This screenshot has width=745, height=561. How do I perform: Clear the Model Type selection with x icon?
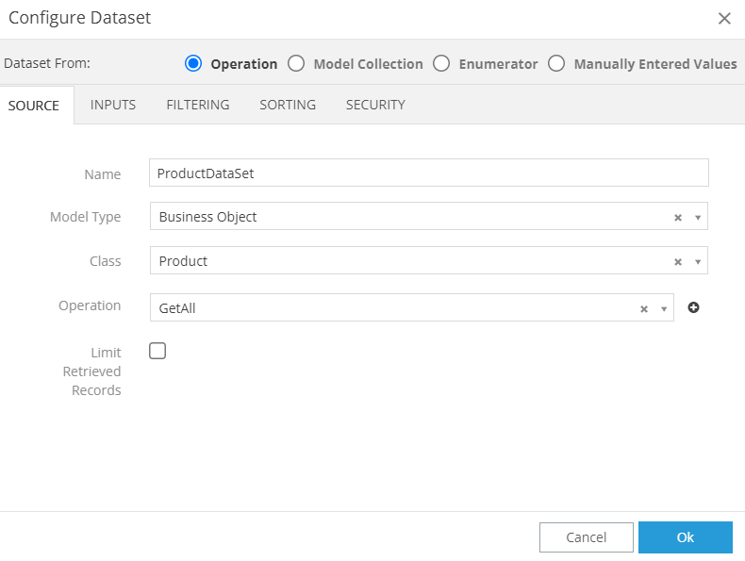pos(677,218)
